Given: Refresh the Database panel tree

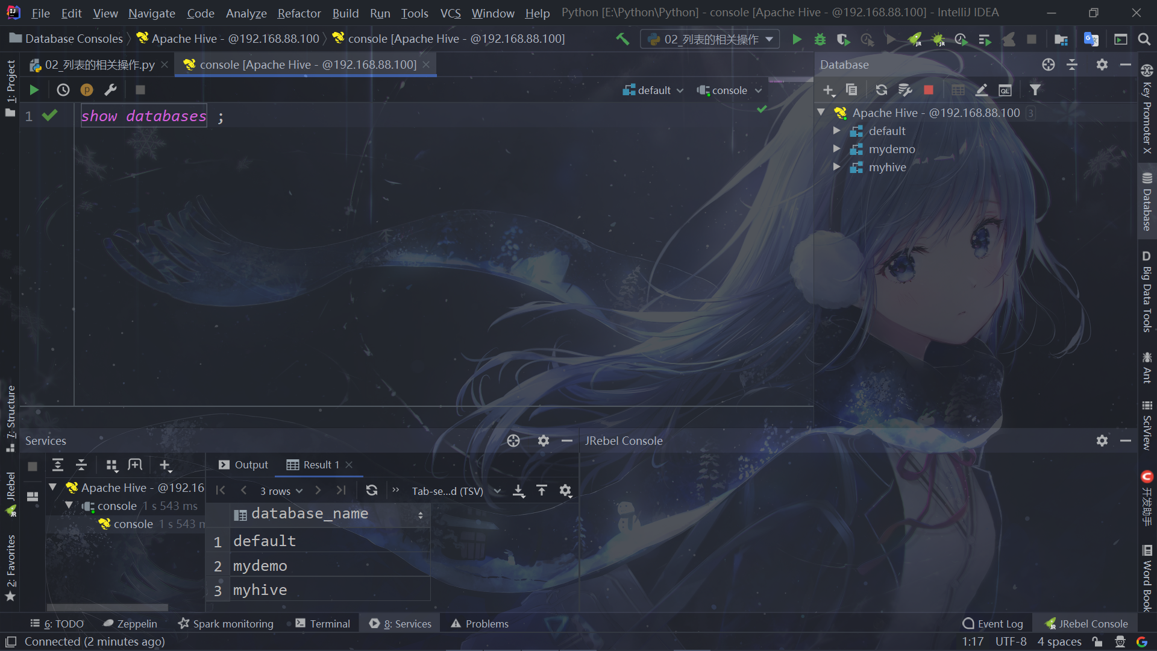Looking at the screenshot, I should (881, 90).
